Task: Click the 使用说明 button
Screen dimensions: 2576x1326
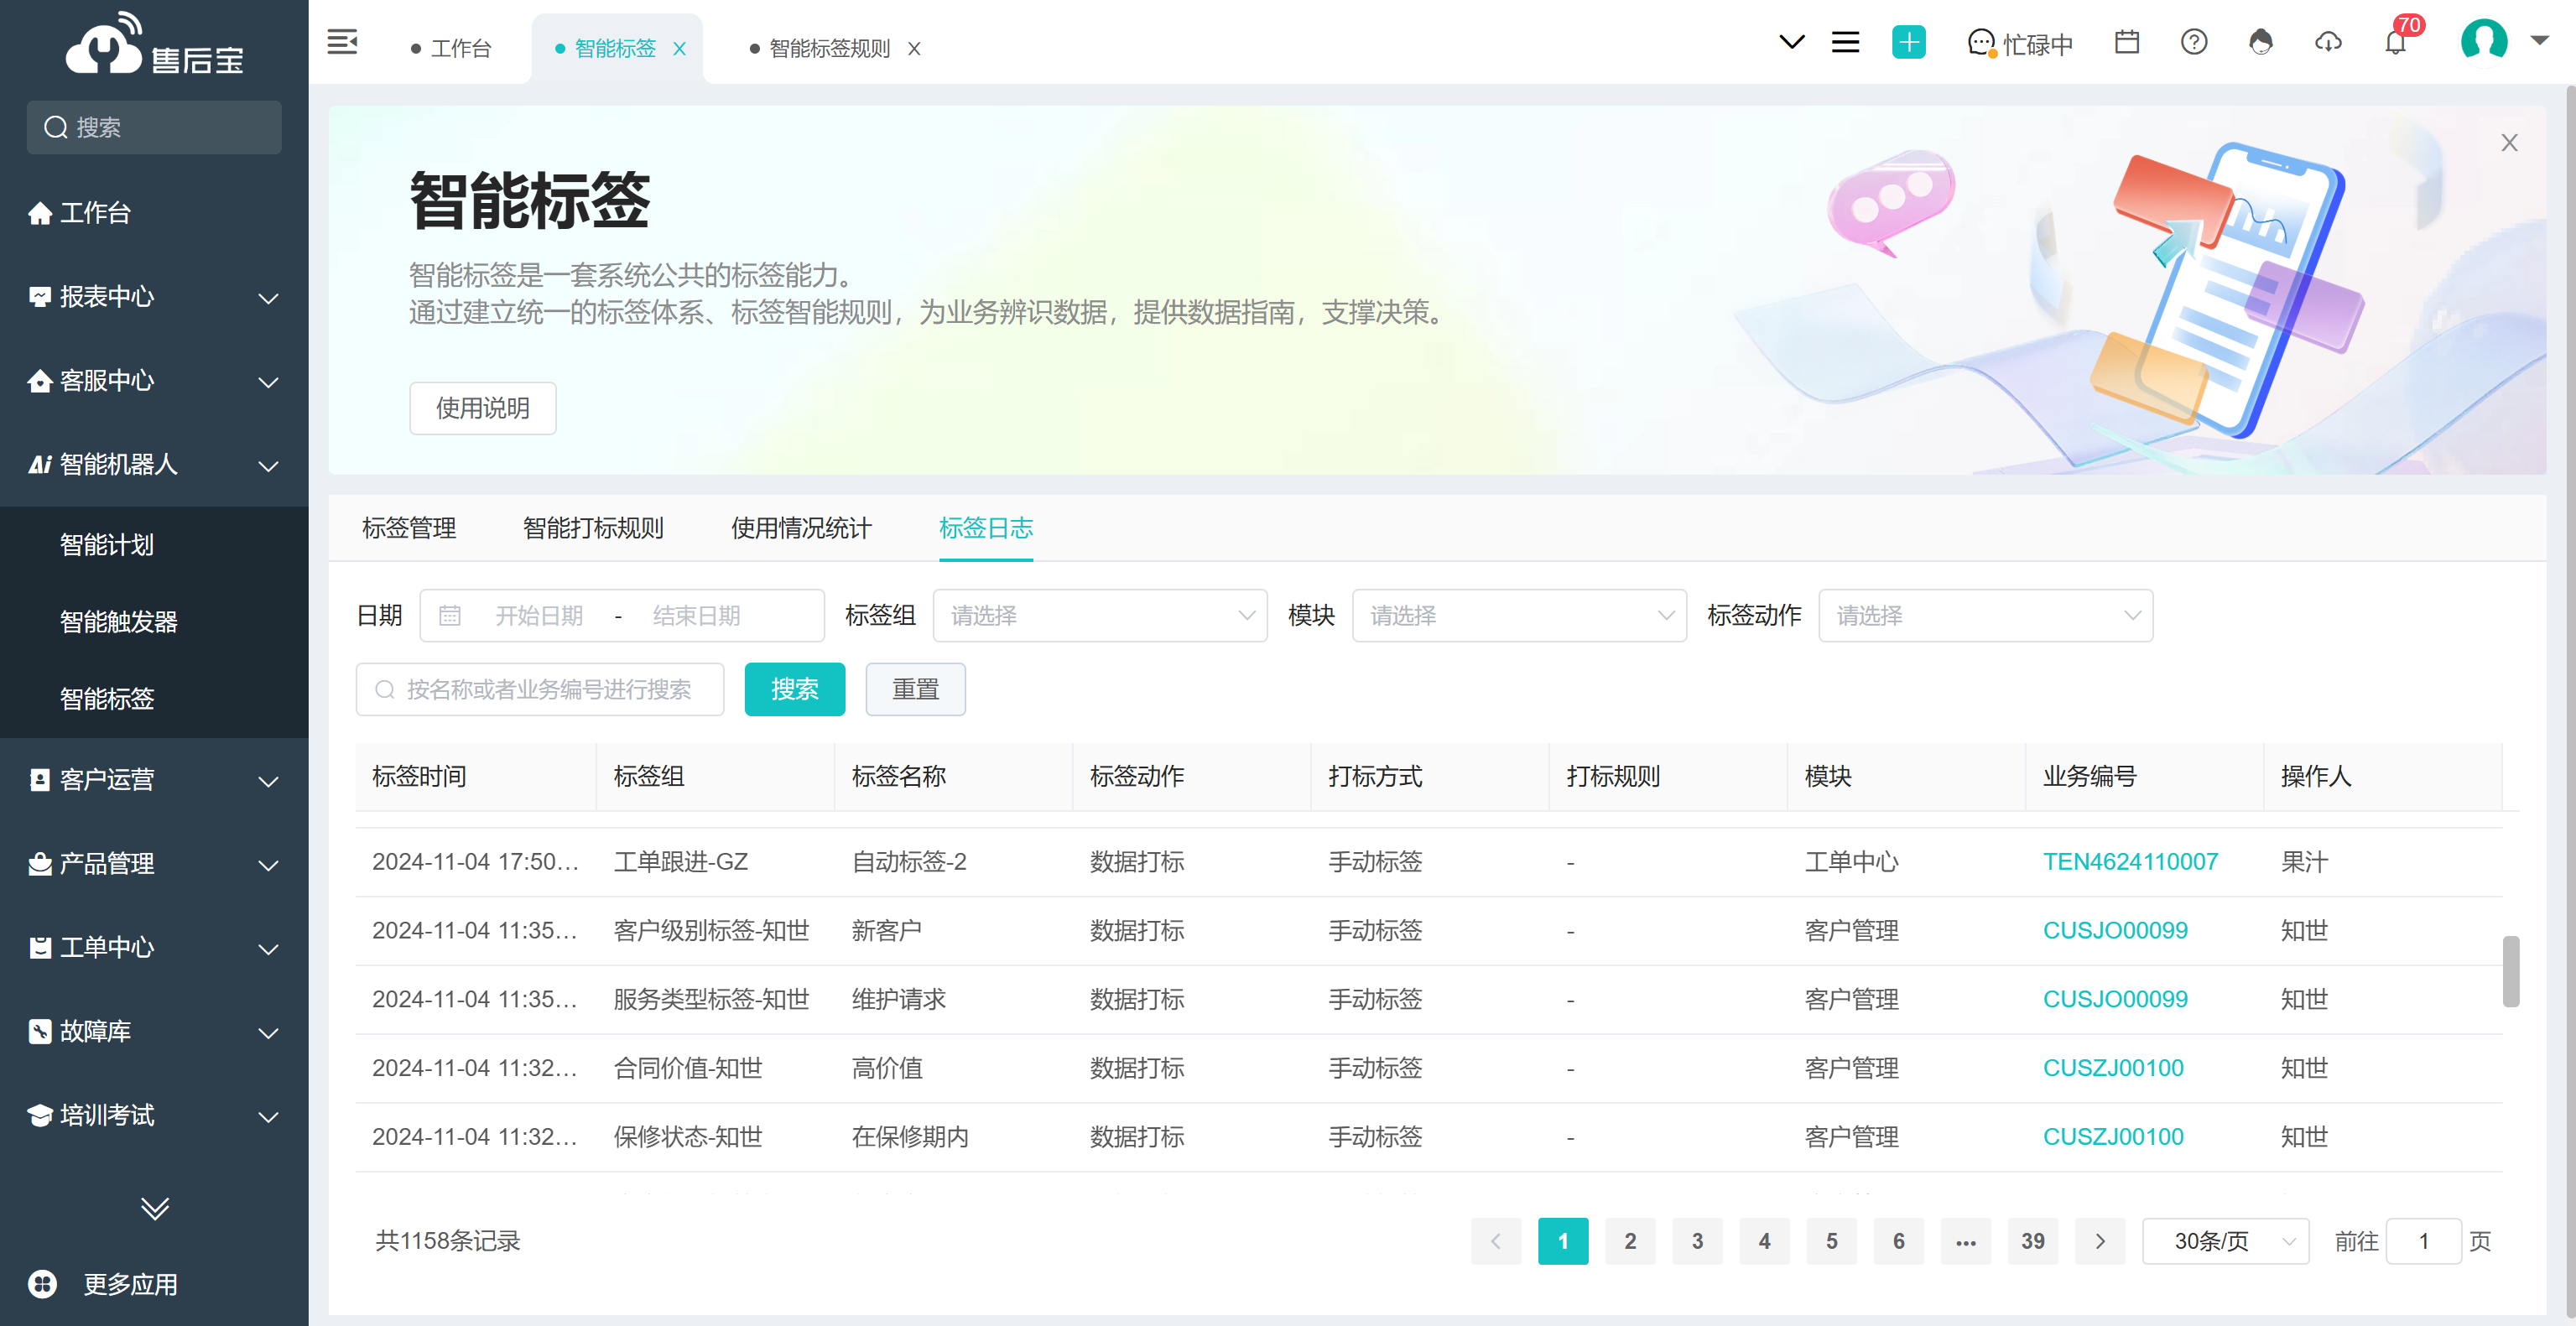Action: (482, 408)
